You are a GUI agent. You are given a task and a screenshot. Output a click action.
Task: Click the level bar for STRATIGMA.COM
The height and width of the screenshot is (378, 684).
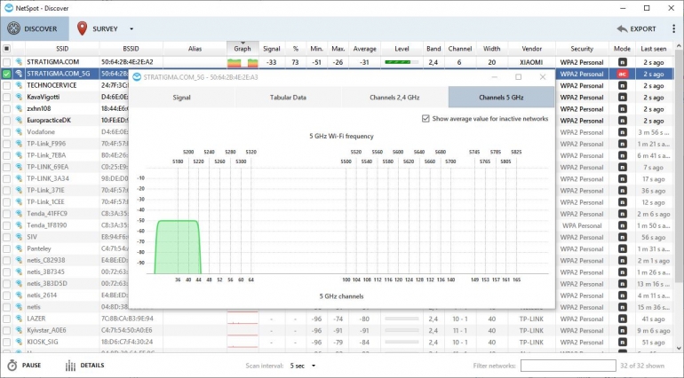pos(402,62)
